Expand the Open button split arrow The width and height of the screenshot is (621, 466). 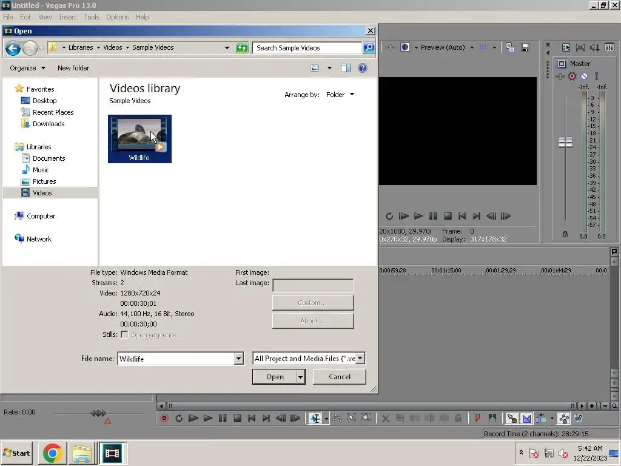pyautogui.click(x=301, y=377)
